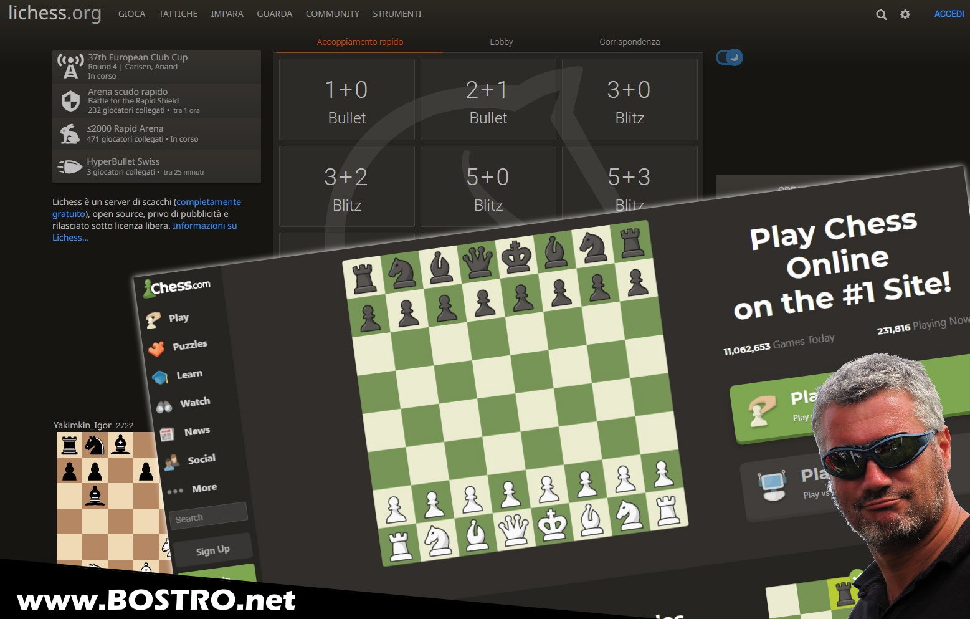970x619 pixels.
Task: Click the Chess.com Social people icon
Action: (x=171, y=463)
